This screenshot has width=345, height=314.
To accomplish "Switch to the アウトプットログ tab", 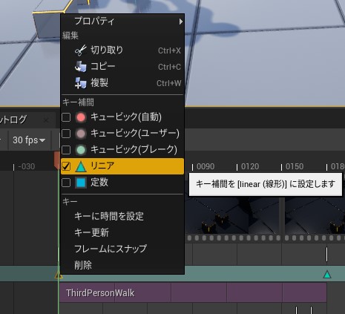I will (x=13, y=120).
